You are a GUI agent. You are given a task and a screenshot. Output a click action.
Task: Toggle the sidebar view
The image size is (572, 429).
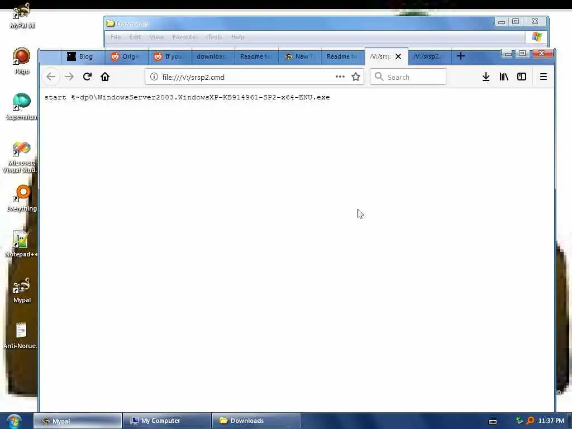click(522, 77)
